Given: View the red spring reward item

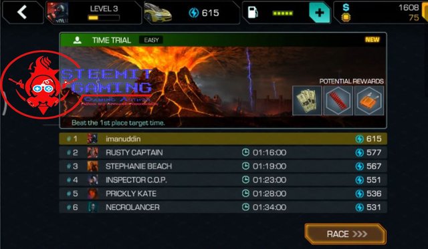Looking at the screenshot, I should point(338,101).
